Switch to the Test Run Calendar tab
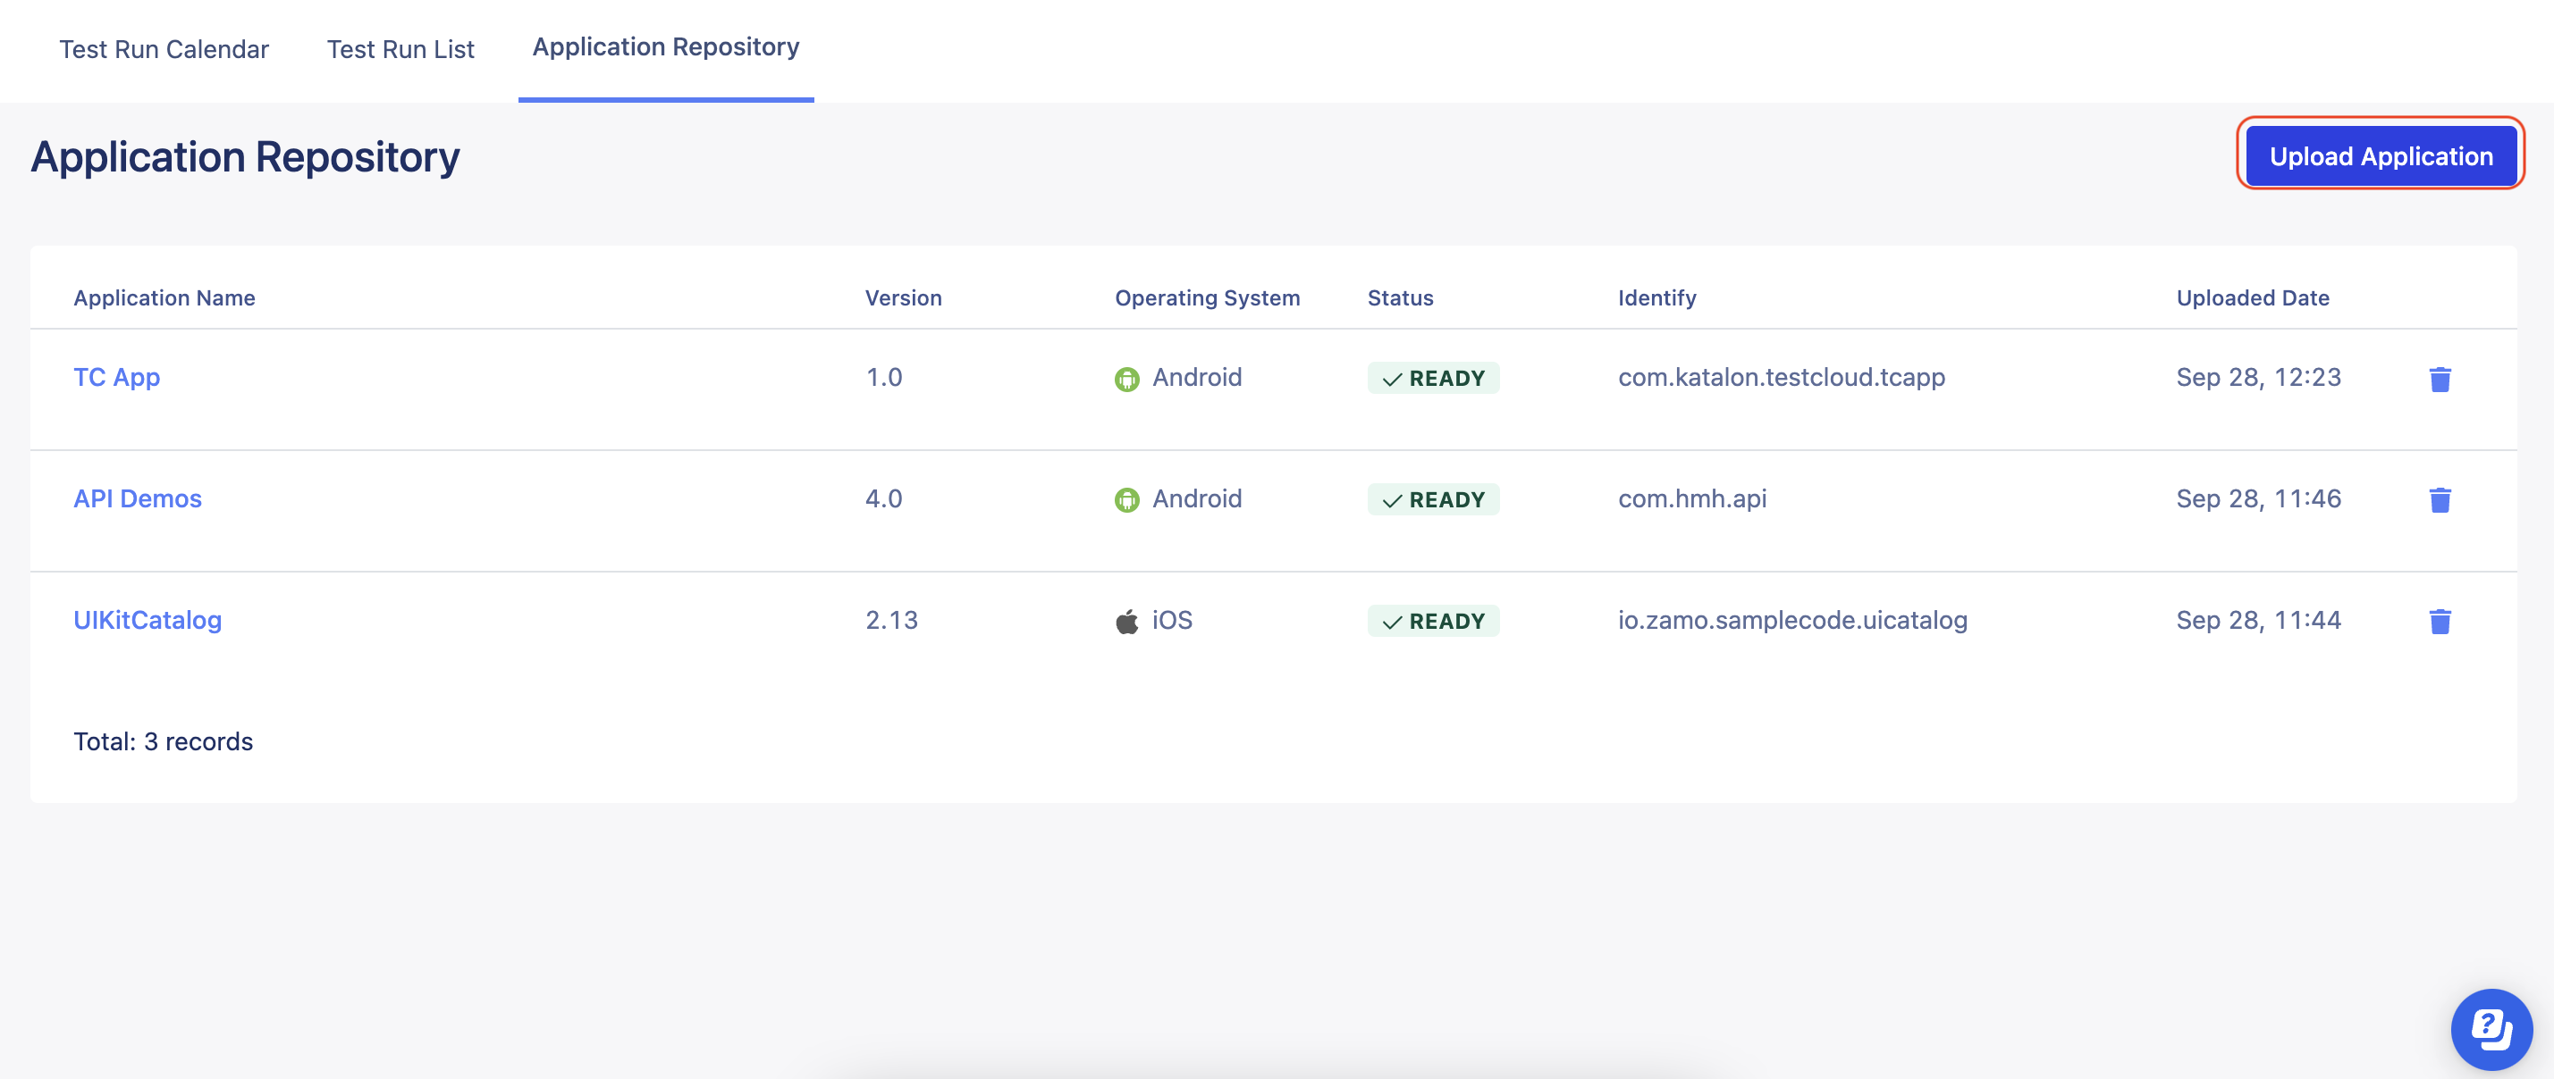Screen dimensions: 2554x1079 pyautogui.click(x=164, y=48)
